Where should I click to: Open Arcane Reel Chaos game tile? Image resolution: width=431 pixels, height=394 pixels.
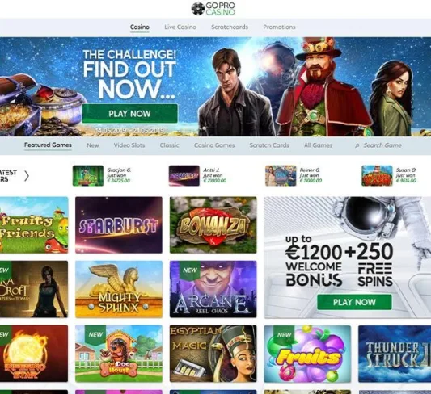(x=213, y=289)
